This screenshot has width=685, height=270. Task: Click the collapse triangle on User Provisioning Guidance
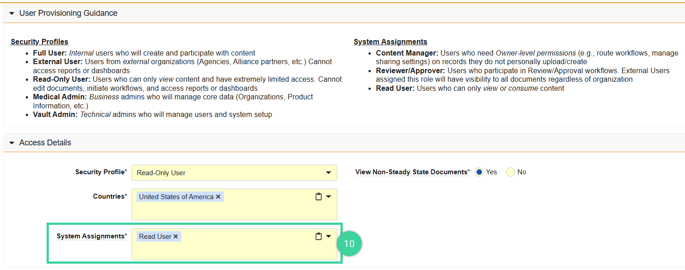tap(12, 13)
